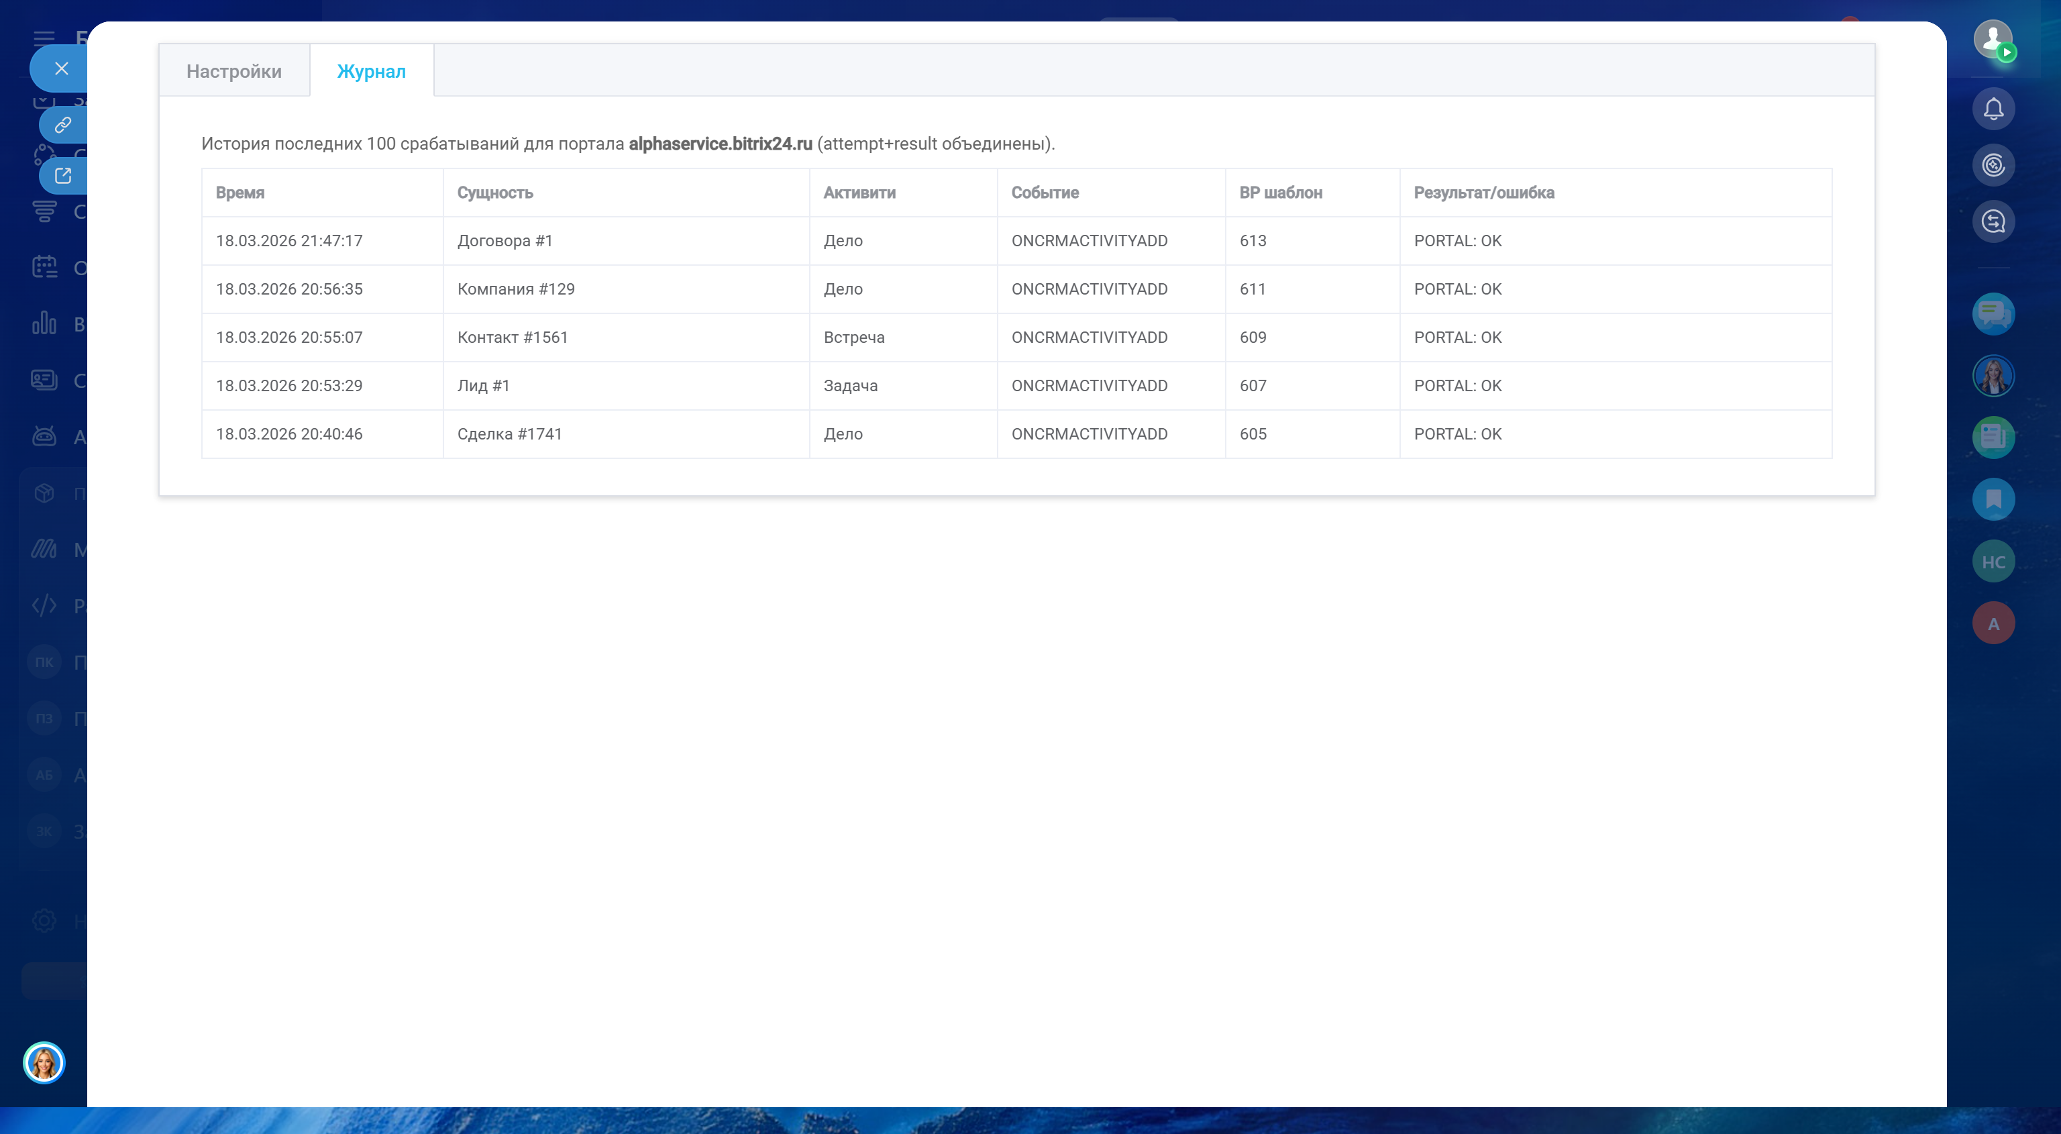Open chat with red A avatar
This screenshot has height=1134, width=2061.
coord(1993,623)
